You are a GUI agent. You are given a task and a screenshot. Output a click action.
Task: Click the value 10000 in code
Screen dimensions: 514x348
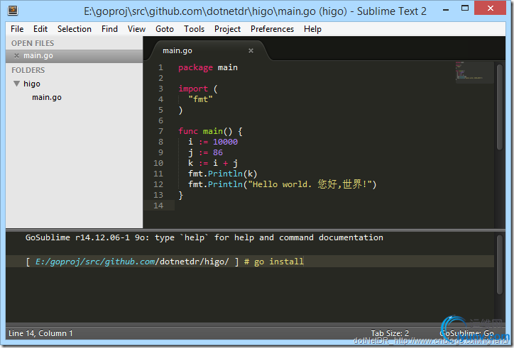225,142
